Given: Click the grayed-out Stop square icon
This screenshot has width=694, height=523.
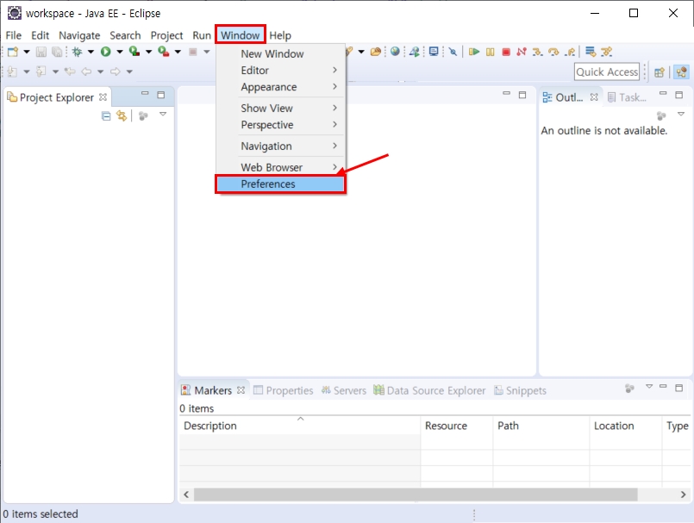Looking at the screenshot, I should [192, 52].
